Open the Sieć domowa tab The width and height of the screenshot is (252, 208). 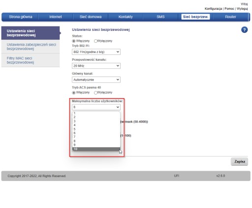pyautogui.click(x=91, y=17)
